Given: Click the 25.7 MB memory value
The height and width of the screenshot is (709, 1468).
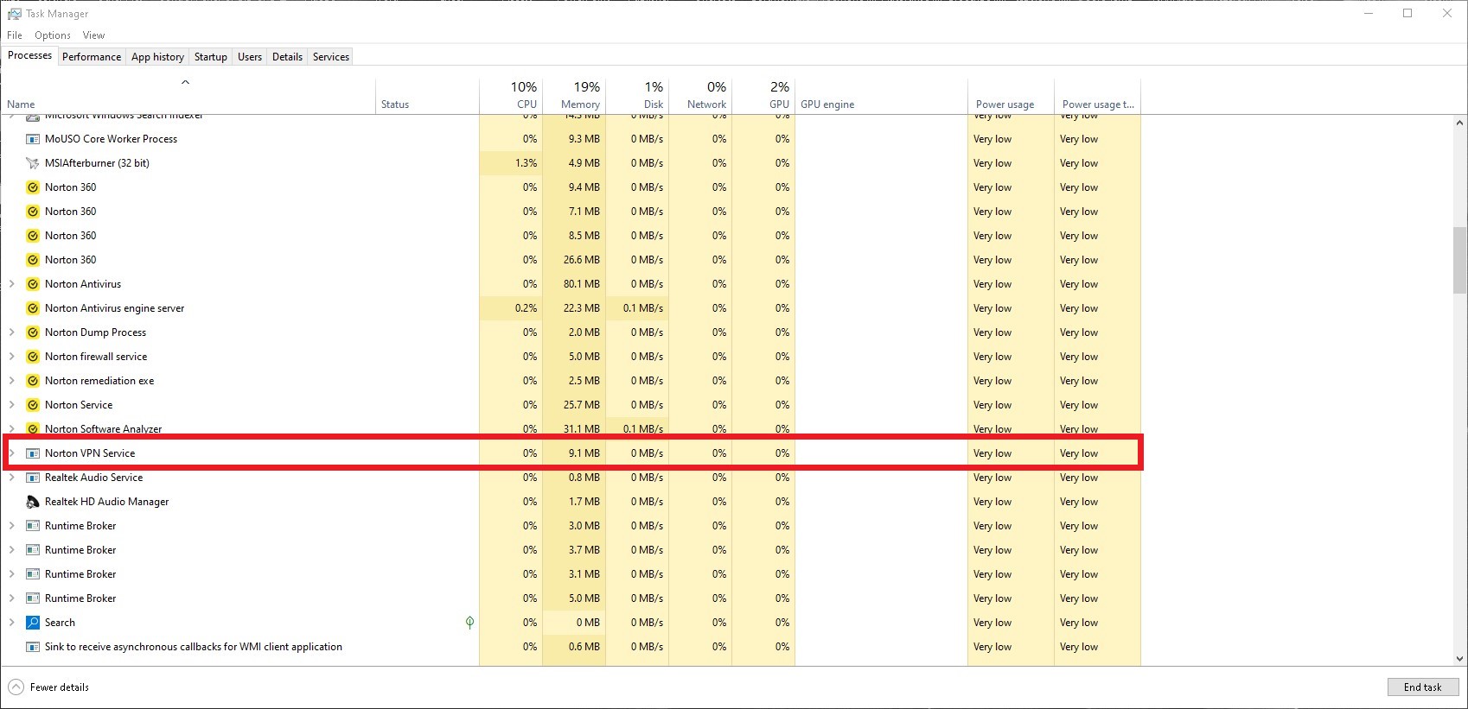Looking at the screenshot, I should click(582, 405).
